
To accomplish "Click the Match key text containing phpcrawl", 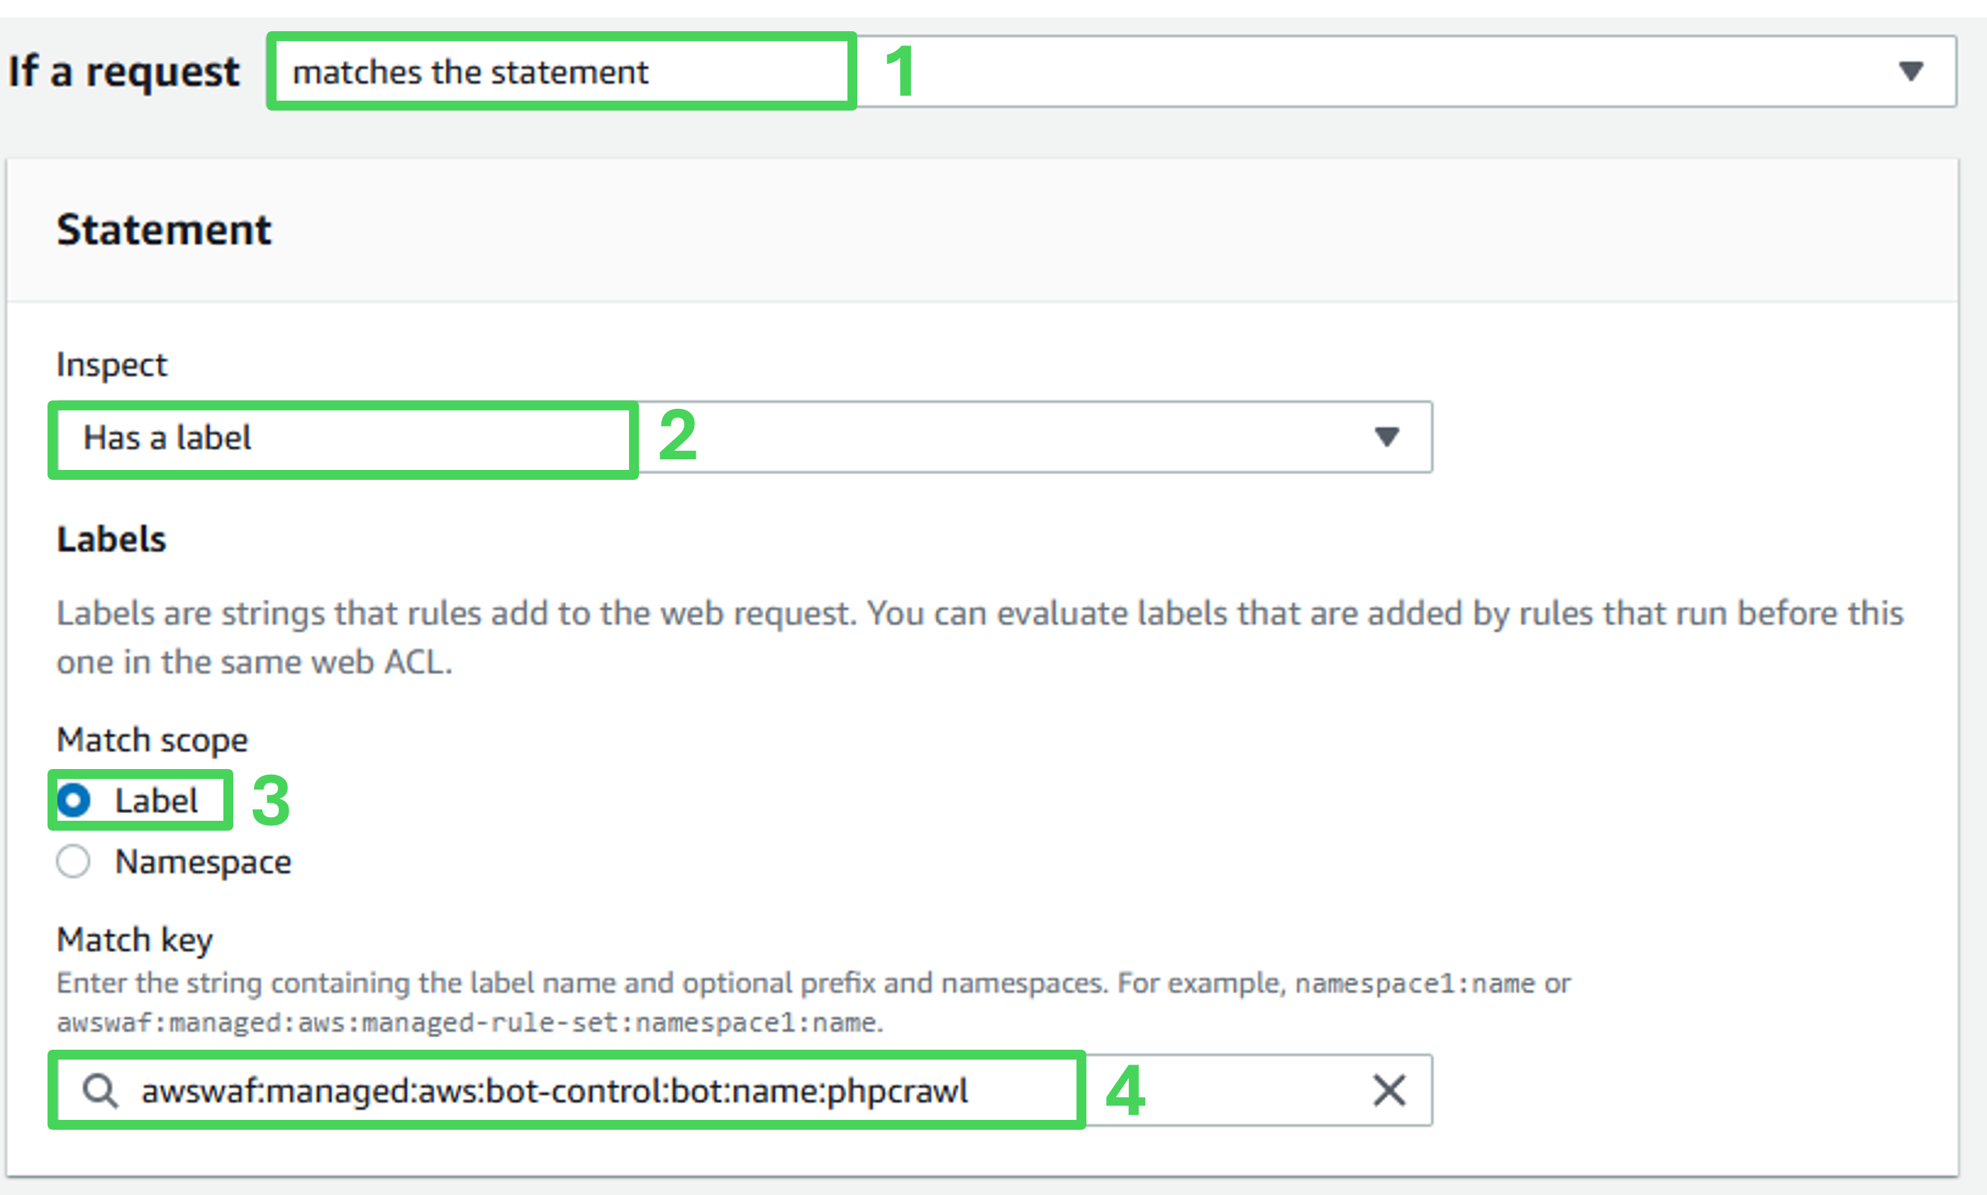I will [554, 1091].
